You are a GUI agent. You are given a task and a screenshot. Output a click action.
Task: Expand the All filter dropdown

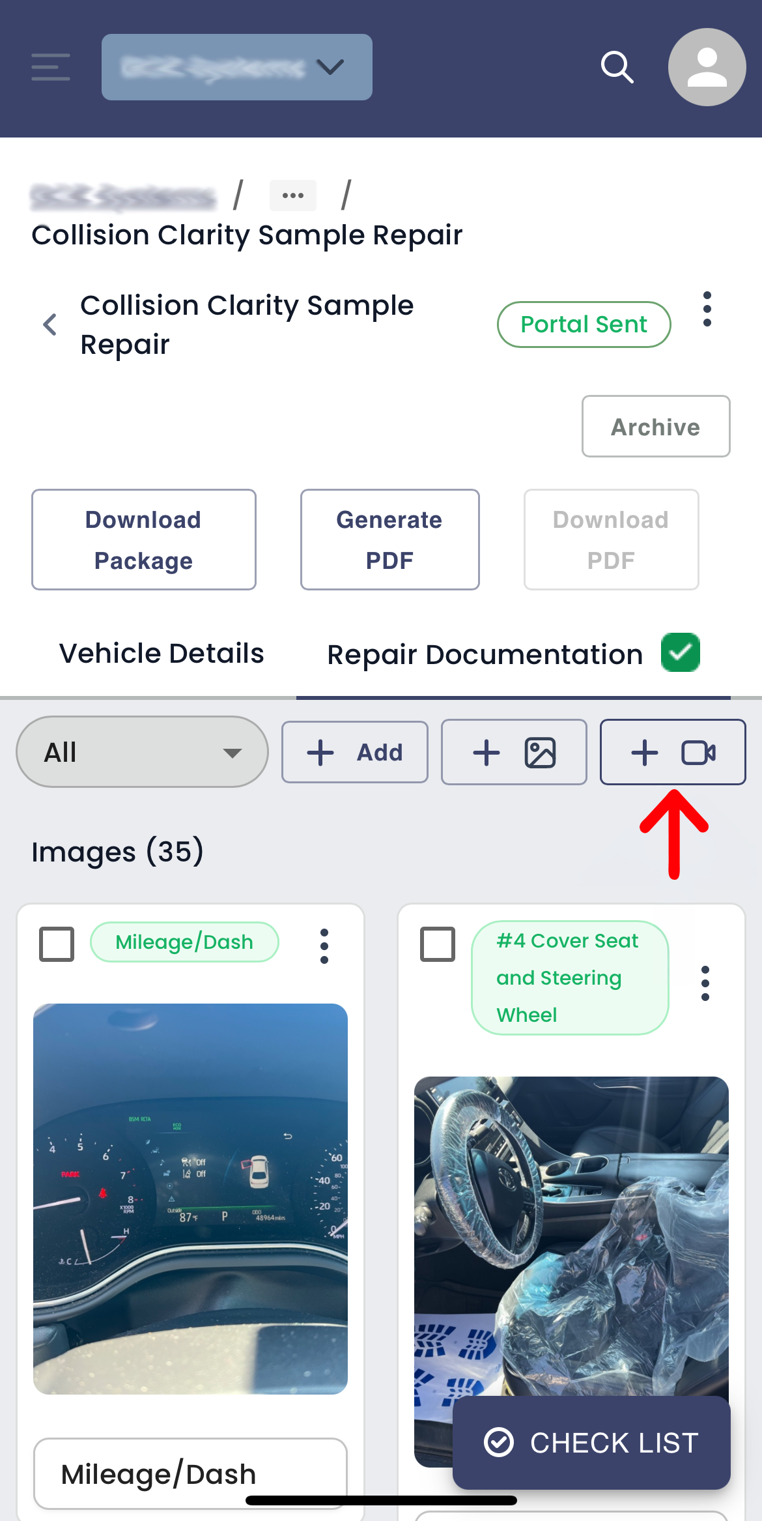click(142, 752)
